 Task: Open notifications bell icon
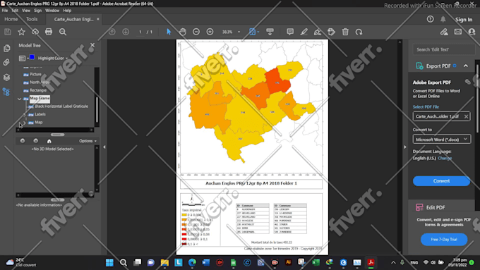[443, 19]
